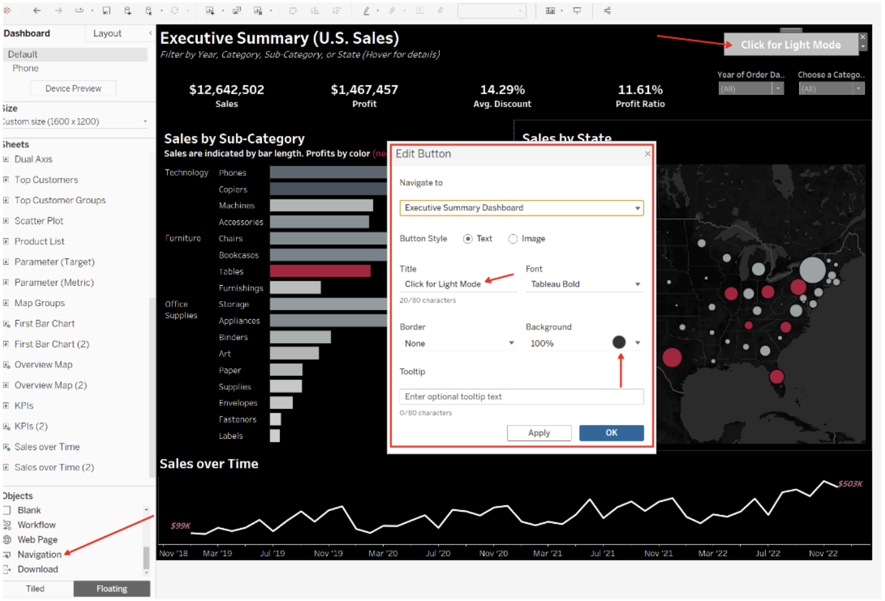Click the optional tooltip text field

pyautogui.click(x=520, y=396)
